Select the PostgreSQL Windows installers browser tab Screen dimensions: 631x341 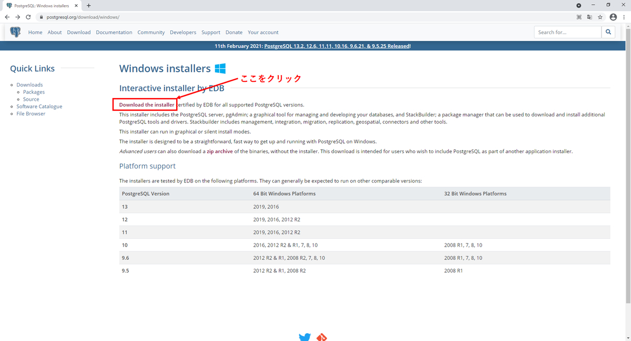click(42, 5)
